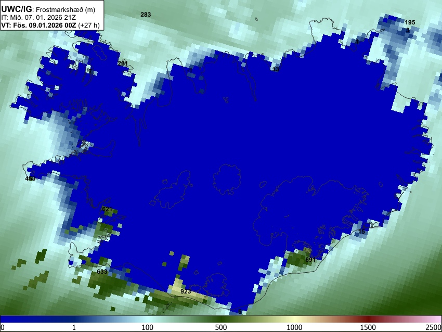Click the pink end of the color scale
442x332 pixels.
tap(436, 319)
